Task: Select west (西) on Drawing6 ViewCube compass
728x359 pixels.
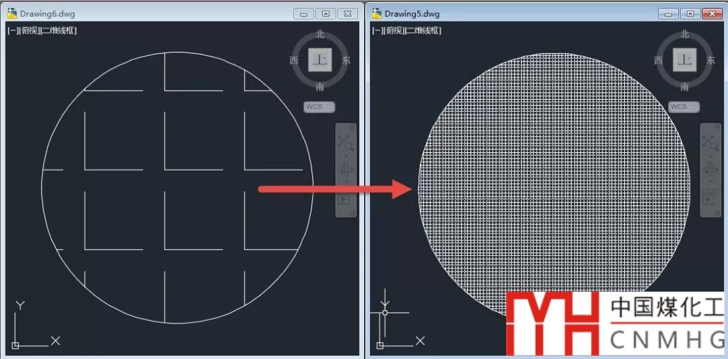Action: point(294,61)
